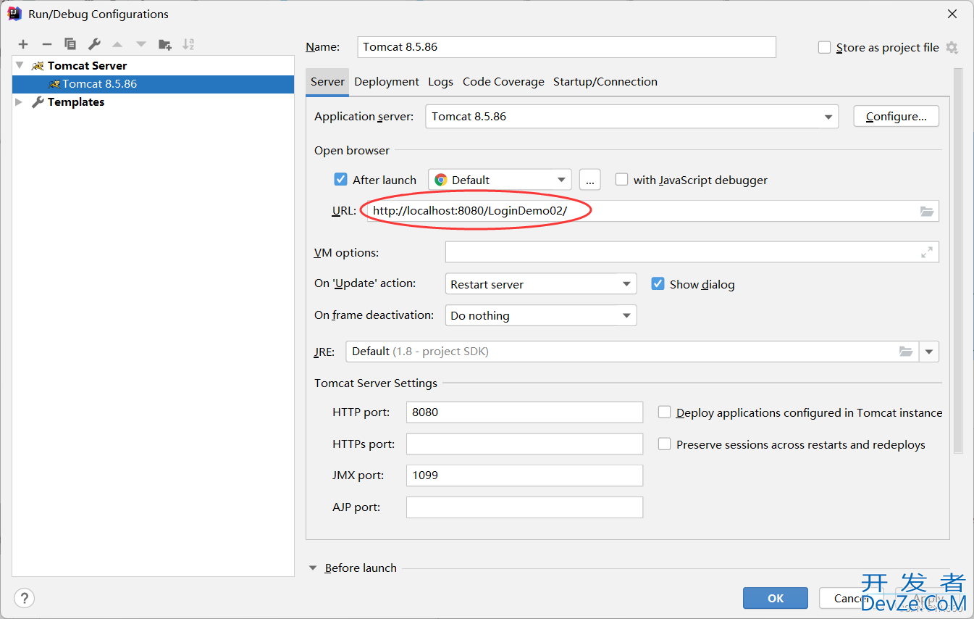974x619 pixels.
Task: Click the HTTP port field
Action: pyautogui.click(x=524, y=412)
